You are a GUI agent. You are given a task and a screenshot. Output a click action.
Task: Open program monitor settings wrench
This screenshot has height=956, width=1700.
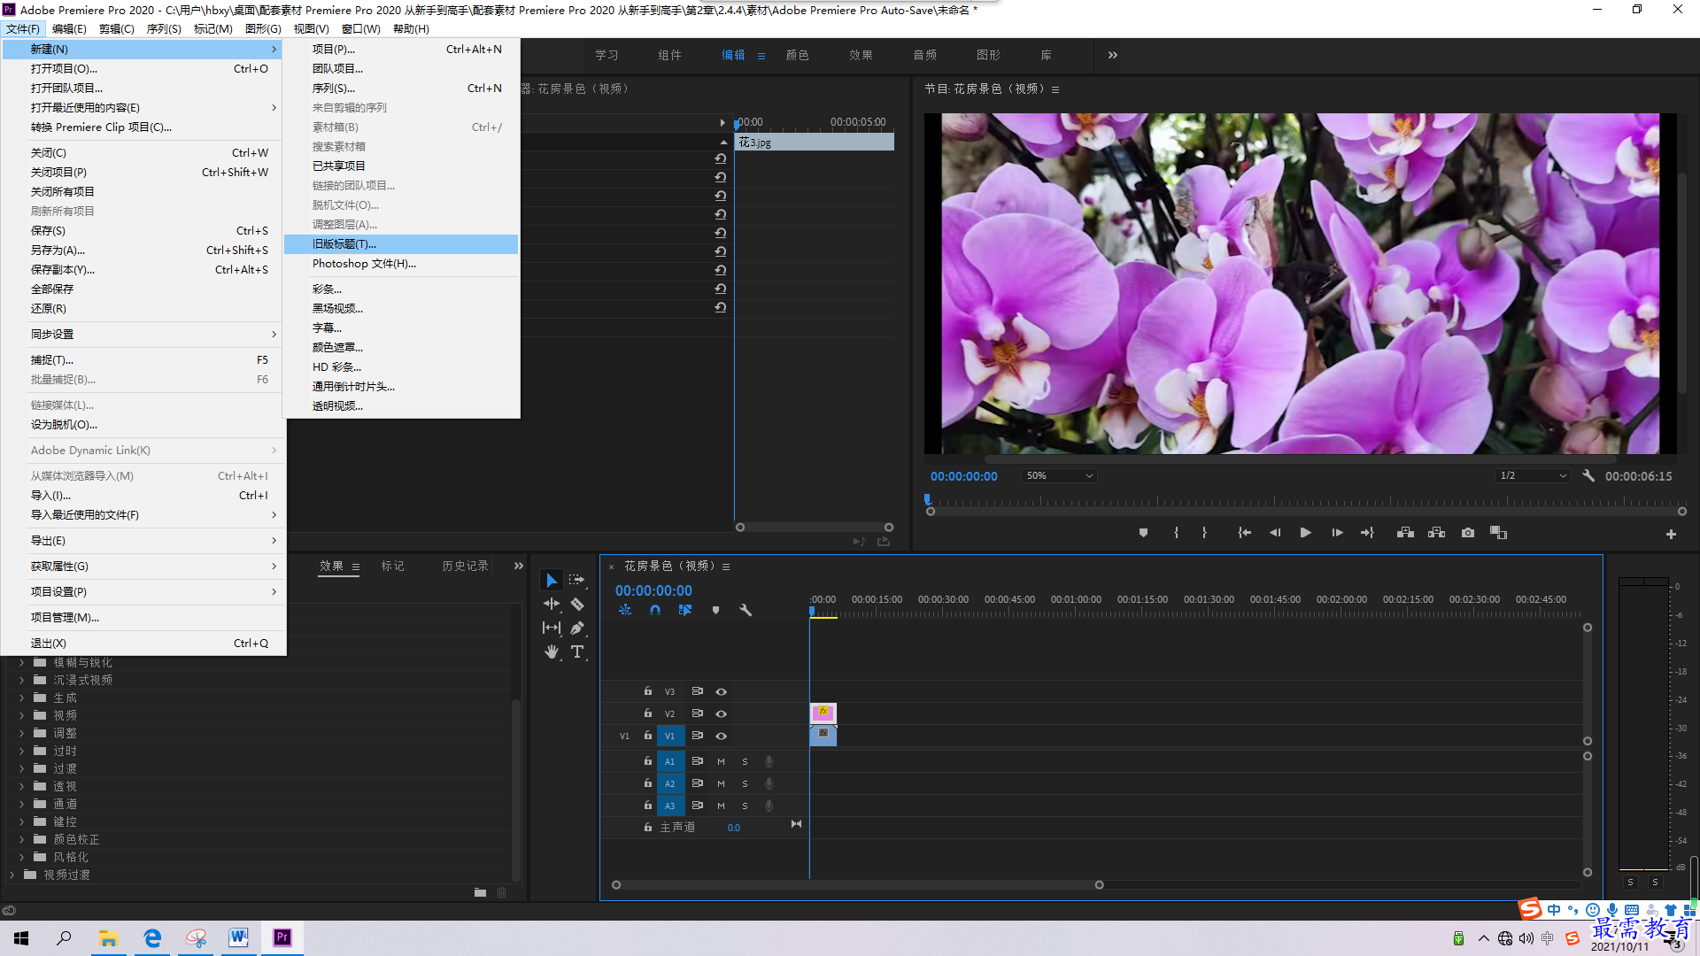coord(1588,475)
